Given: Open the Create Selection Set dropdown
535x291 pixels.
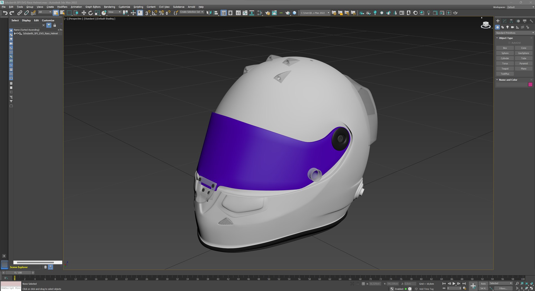Looking at the screenshot, I should 191,12.
